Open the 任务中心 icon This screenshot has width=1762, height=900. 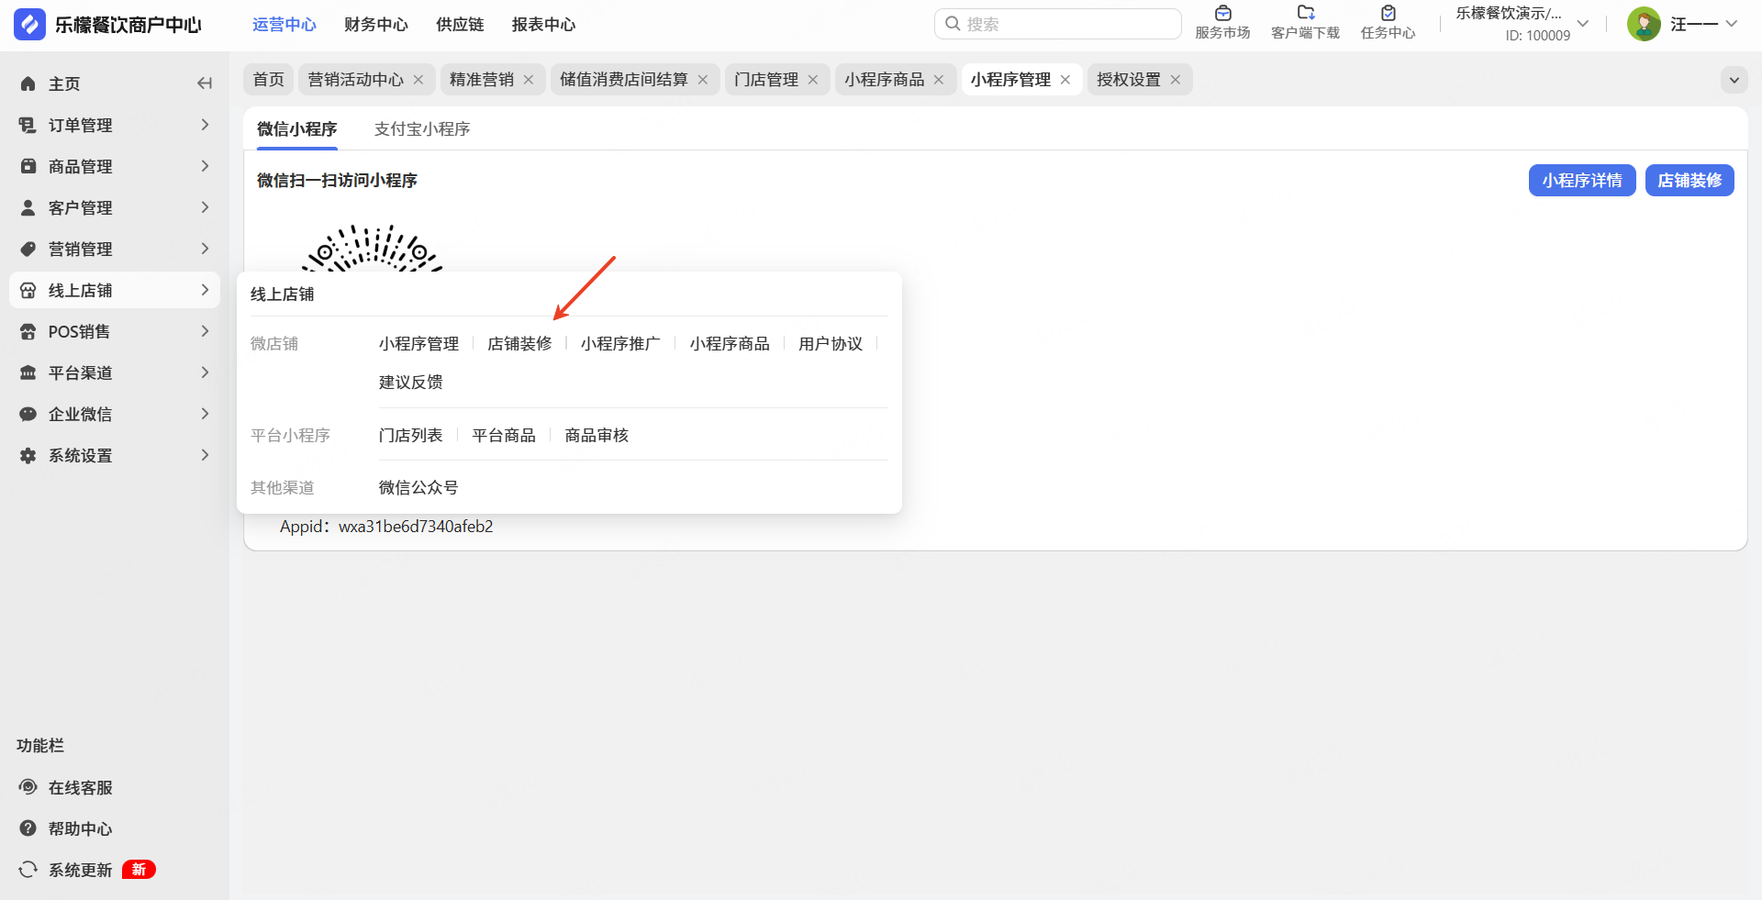[x=1388, y=14]
